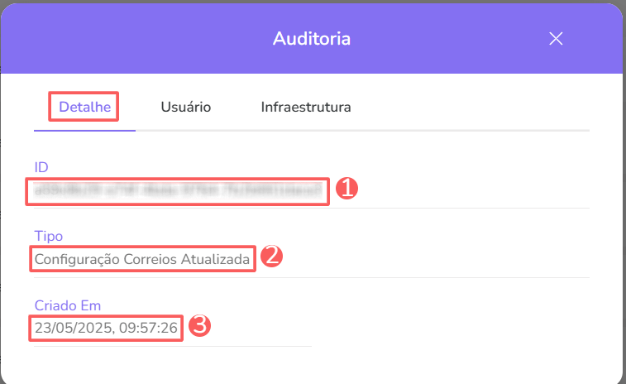Open the Infraestrutura tab

coord(306,108)
